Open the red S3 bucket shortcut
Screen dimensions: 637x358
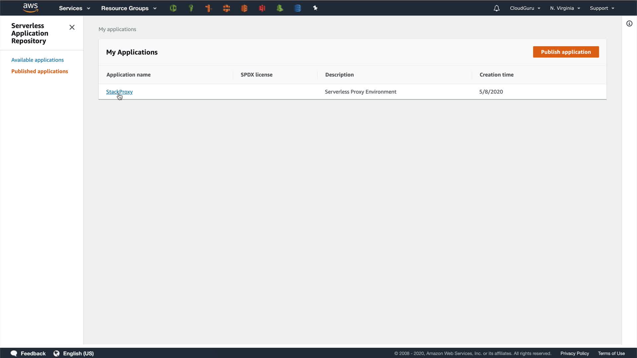(262, 8)
